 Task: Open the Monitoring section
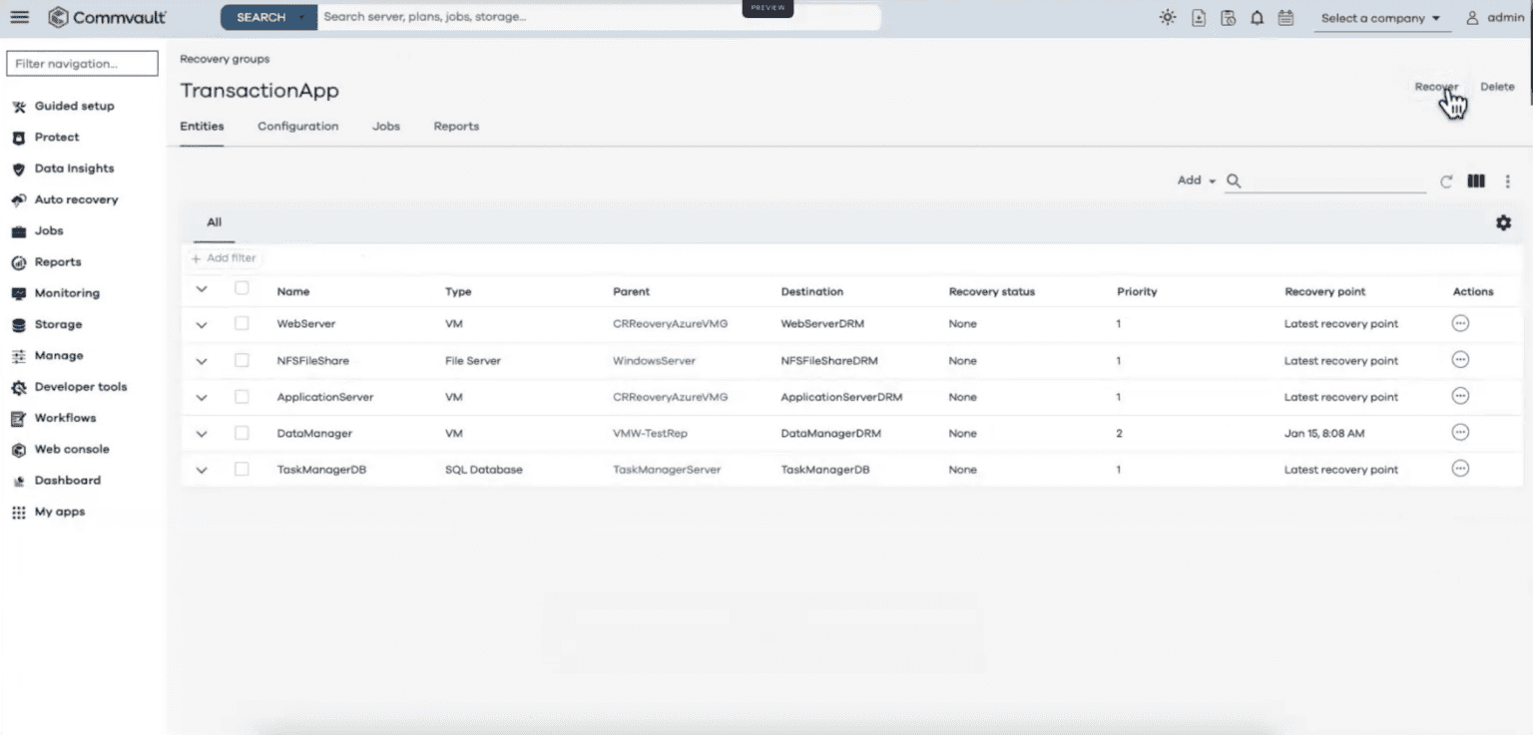[67, 292]
